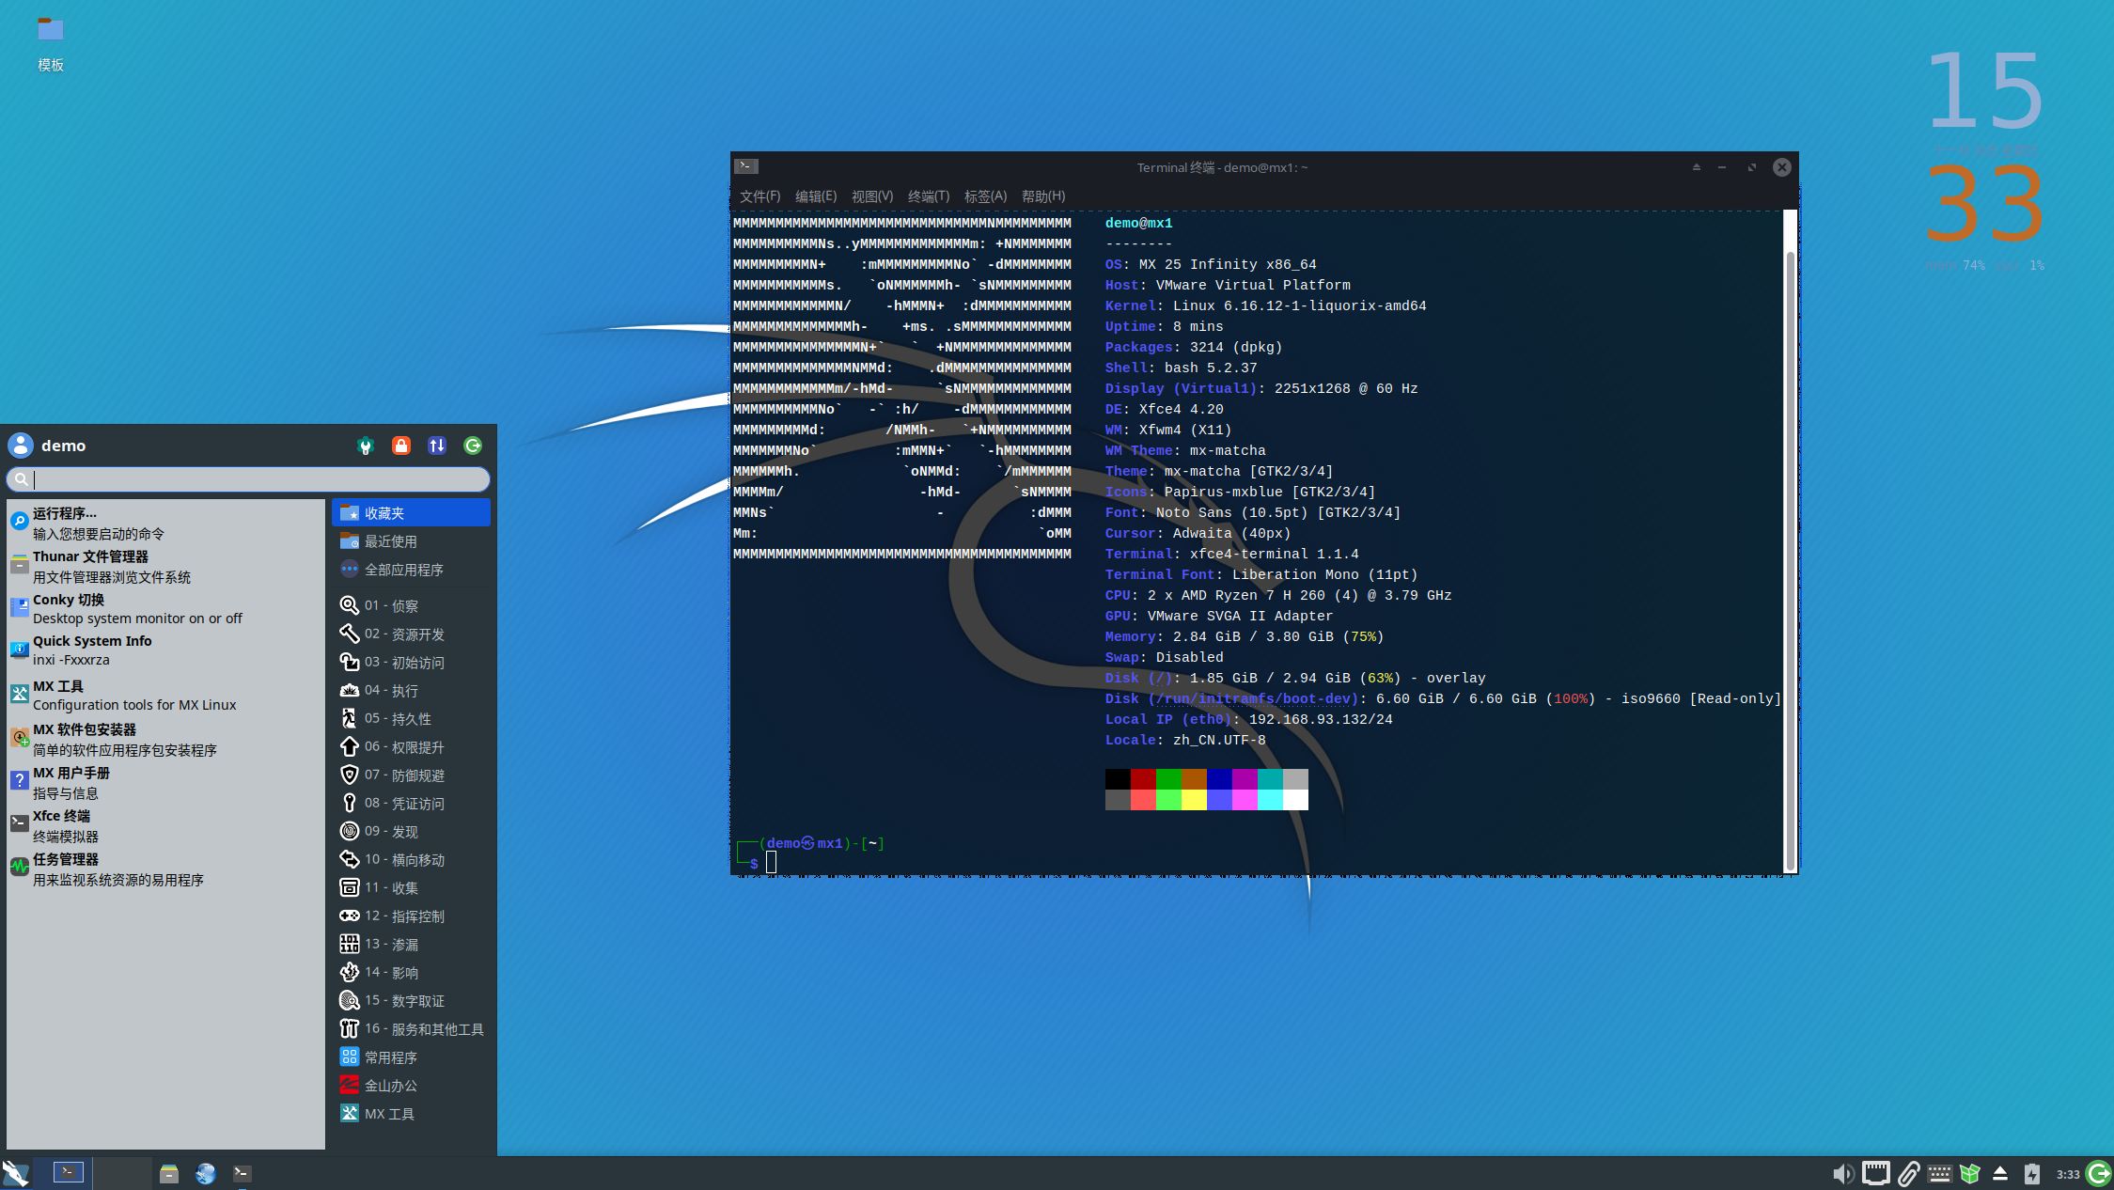
Task: Open the paperclip clipboard icon in the tray
Action: coord(1908,1173)
